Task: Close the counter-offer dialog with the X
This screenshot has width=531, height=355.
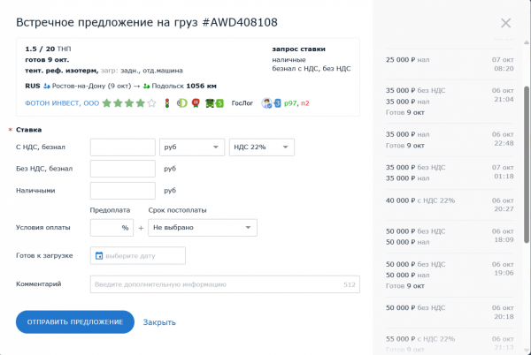Action: click(x=505, y=23)
